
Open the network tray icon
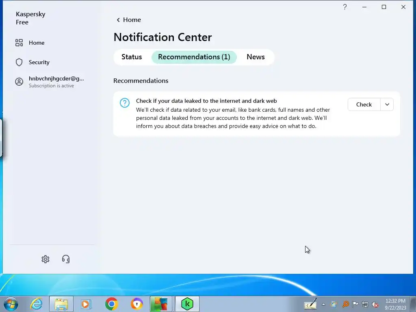(x=365, y=304)
